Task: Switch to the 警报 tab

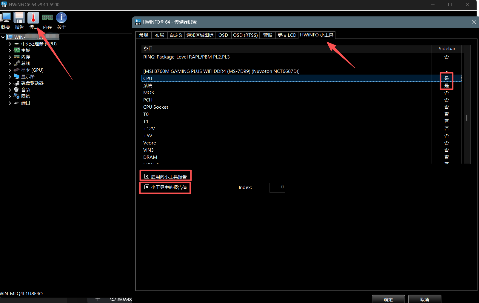Action: pos(268,35)
